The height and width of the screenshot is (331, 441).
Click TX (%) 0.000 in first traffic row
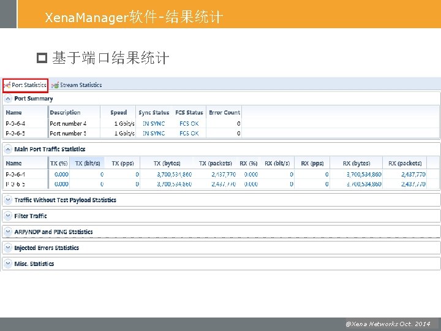[61, 174]
